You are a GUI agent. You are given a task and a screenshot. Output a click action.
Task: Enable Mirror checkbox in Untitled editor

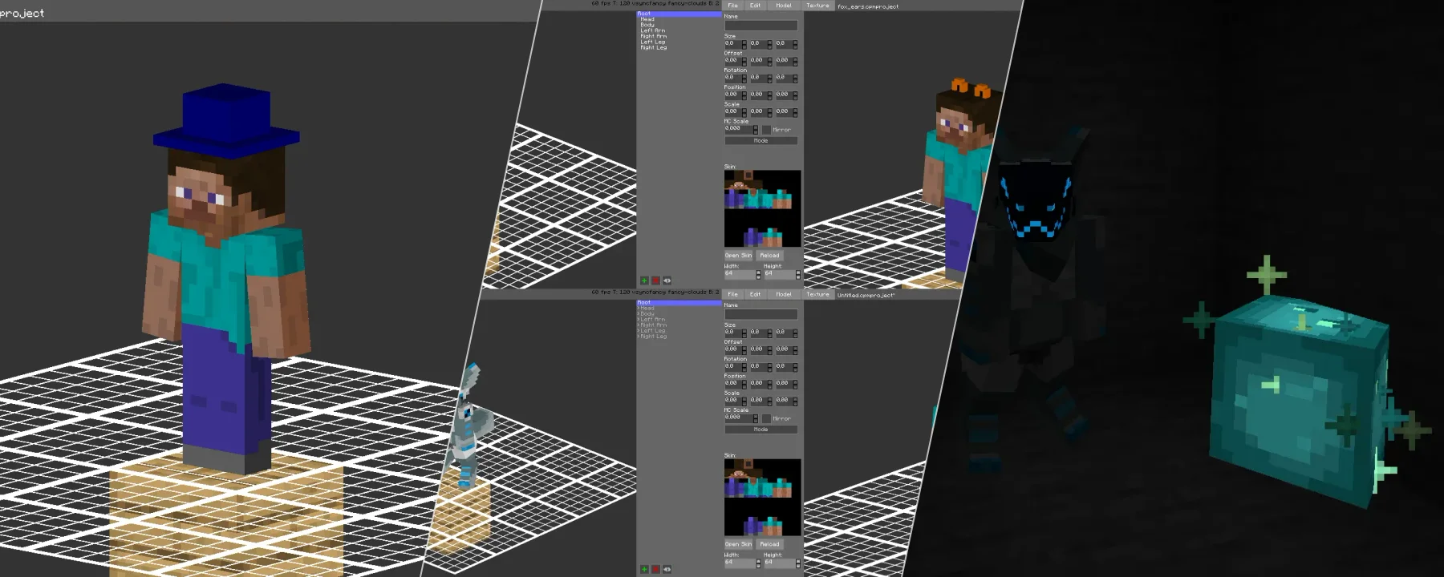766,418
